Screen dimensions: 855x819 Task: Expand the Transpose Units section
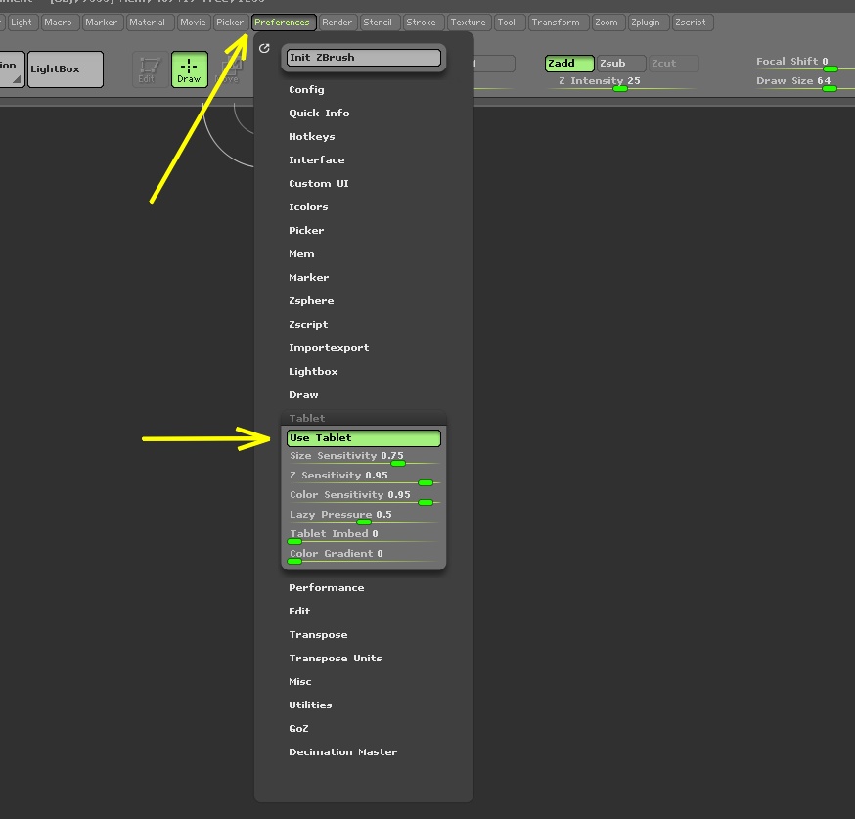pos(336,658)
